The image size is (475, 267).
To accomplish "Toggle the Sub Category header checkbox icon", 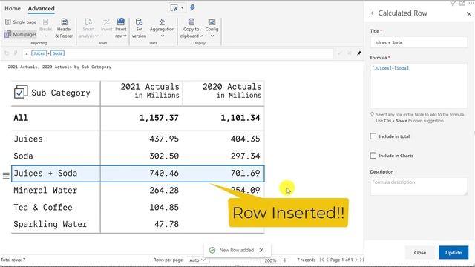I will coord(21,92).
